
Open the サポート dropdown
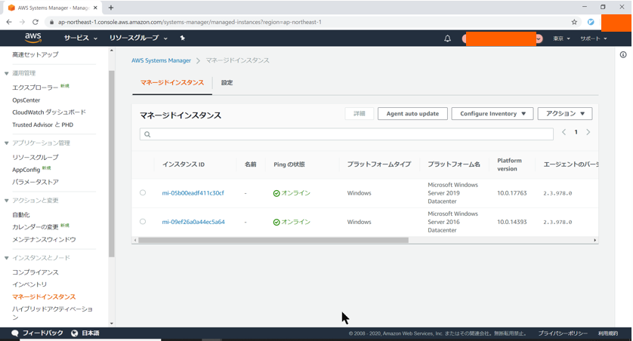coord(594,38)
